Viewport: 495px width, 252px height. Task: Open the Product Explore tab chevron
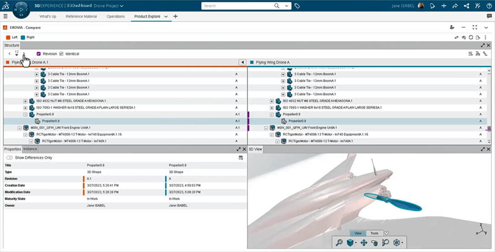coord(166,16)
